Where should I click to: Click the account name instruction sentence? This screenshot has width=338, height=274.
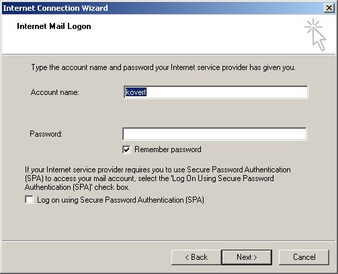[x=163, y=67]
